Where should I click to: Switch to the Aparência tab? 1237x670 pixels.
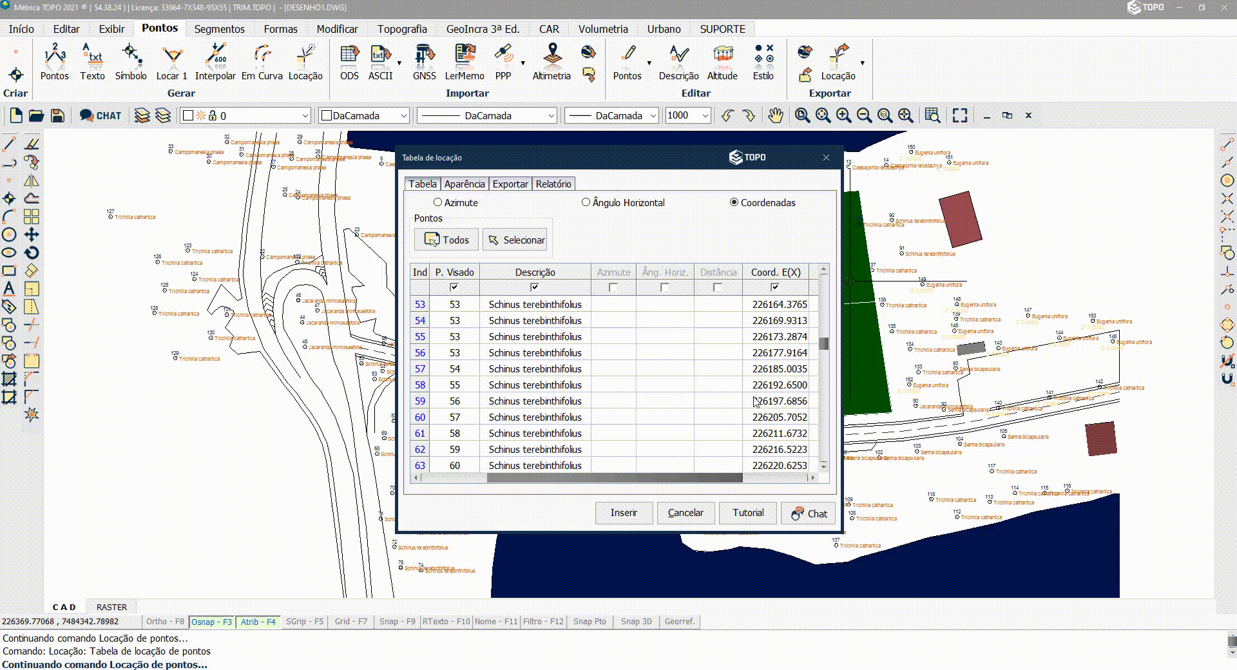[465, 184]
